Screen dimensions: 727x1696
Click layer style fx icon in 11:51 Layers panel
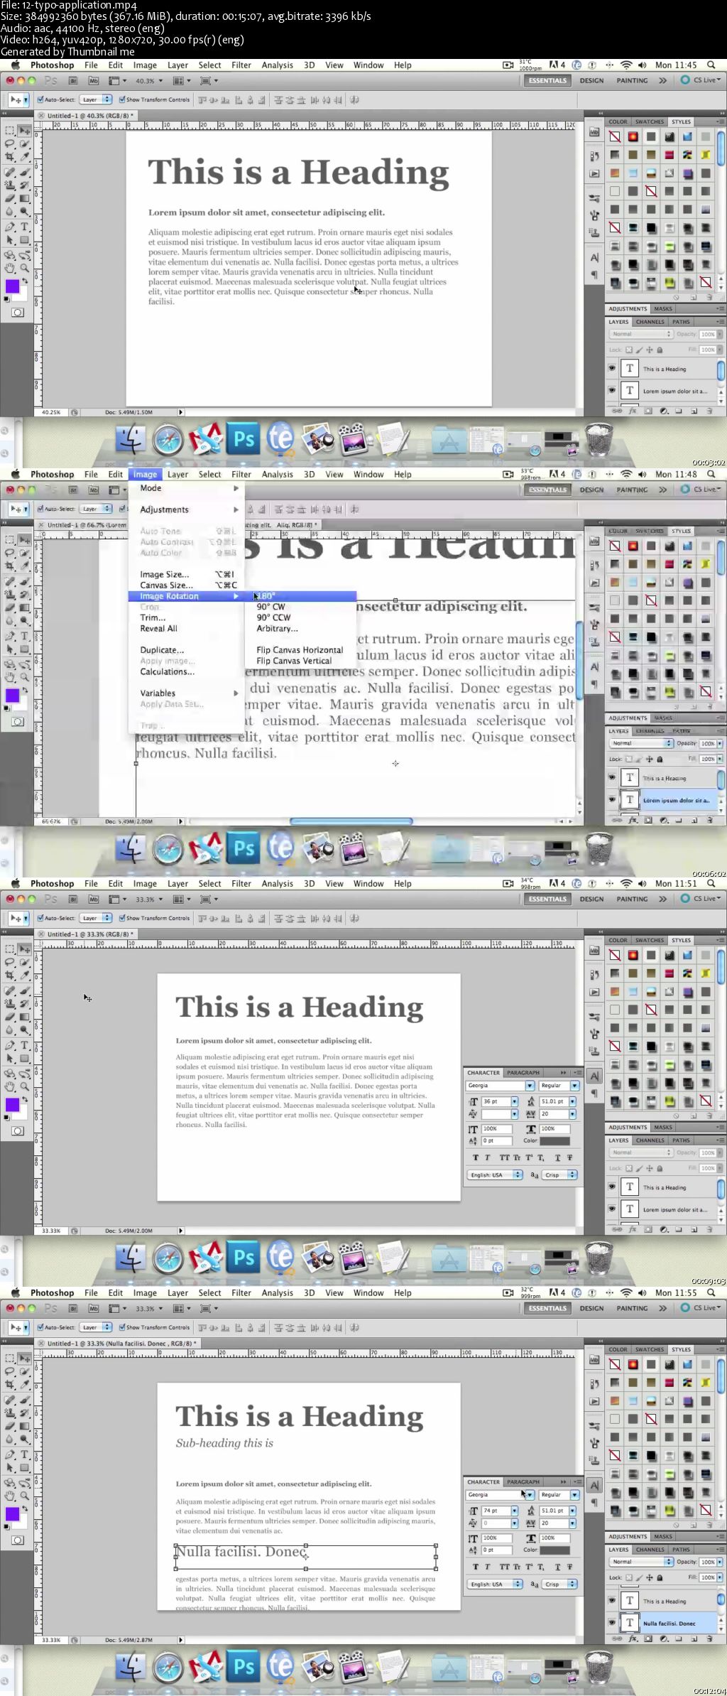[x=633, y=1228]
